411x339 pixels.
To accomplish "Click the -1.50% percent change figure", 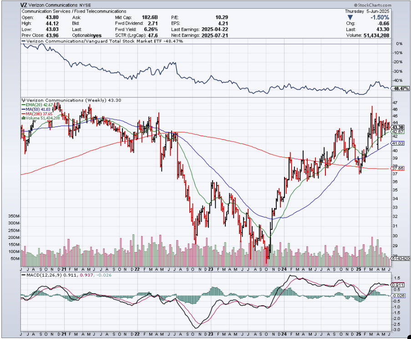I will (380, 17).
